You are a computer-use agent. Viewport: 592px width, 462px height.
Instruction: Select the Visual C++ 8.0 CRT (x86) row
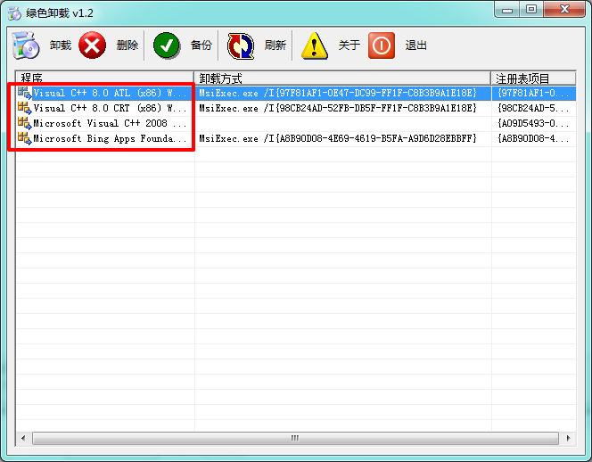296,108
